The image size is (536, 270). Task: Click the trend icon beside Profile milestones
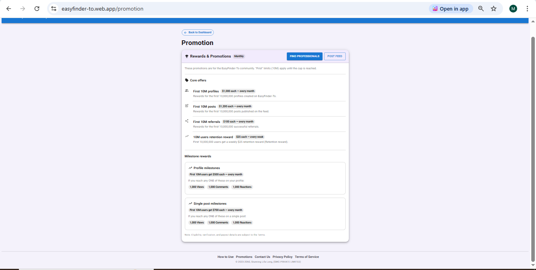pos(190,168)
